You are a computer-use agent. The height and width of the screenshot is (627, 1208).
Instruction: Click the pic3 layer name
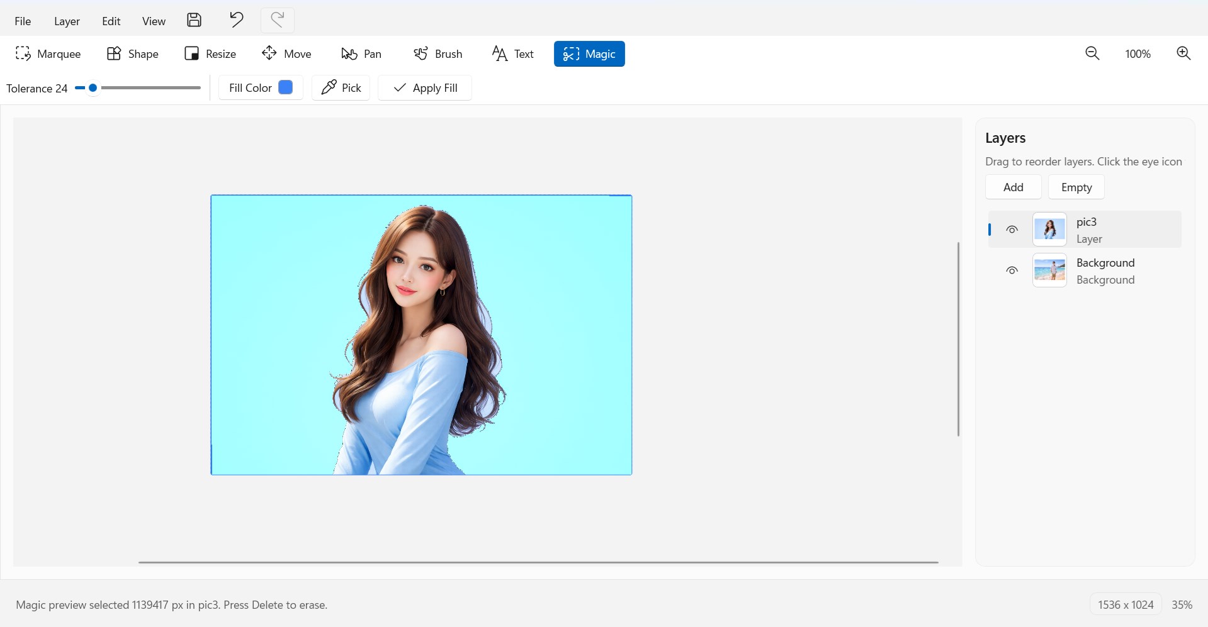(x=1087, y=221)
